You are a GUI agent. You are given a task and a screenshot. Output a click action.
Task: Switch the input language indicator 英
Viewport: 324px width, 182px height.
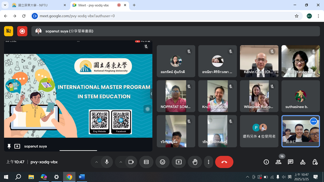tap(290, 177)
